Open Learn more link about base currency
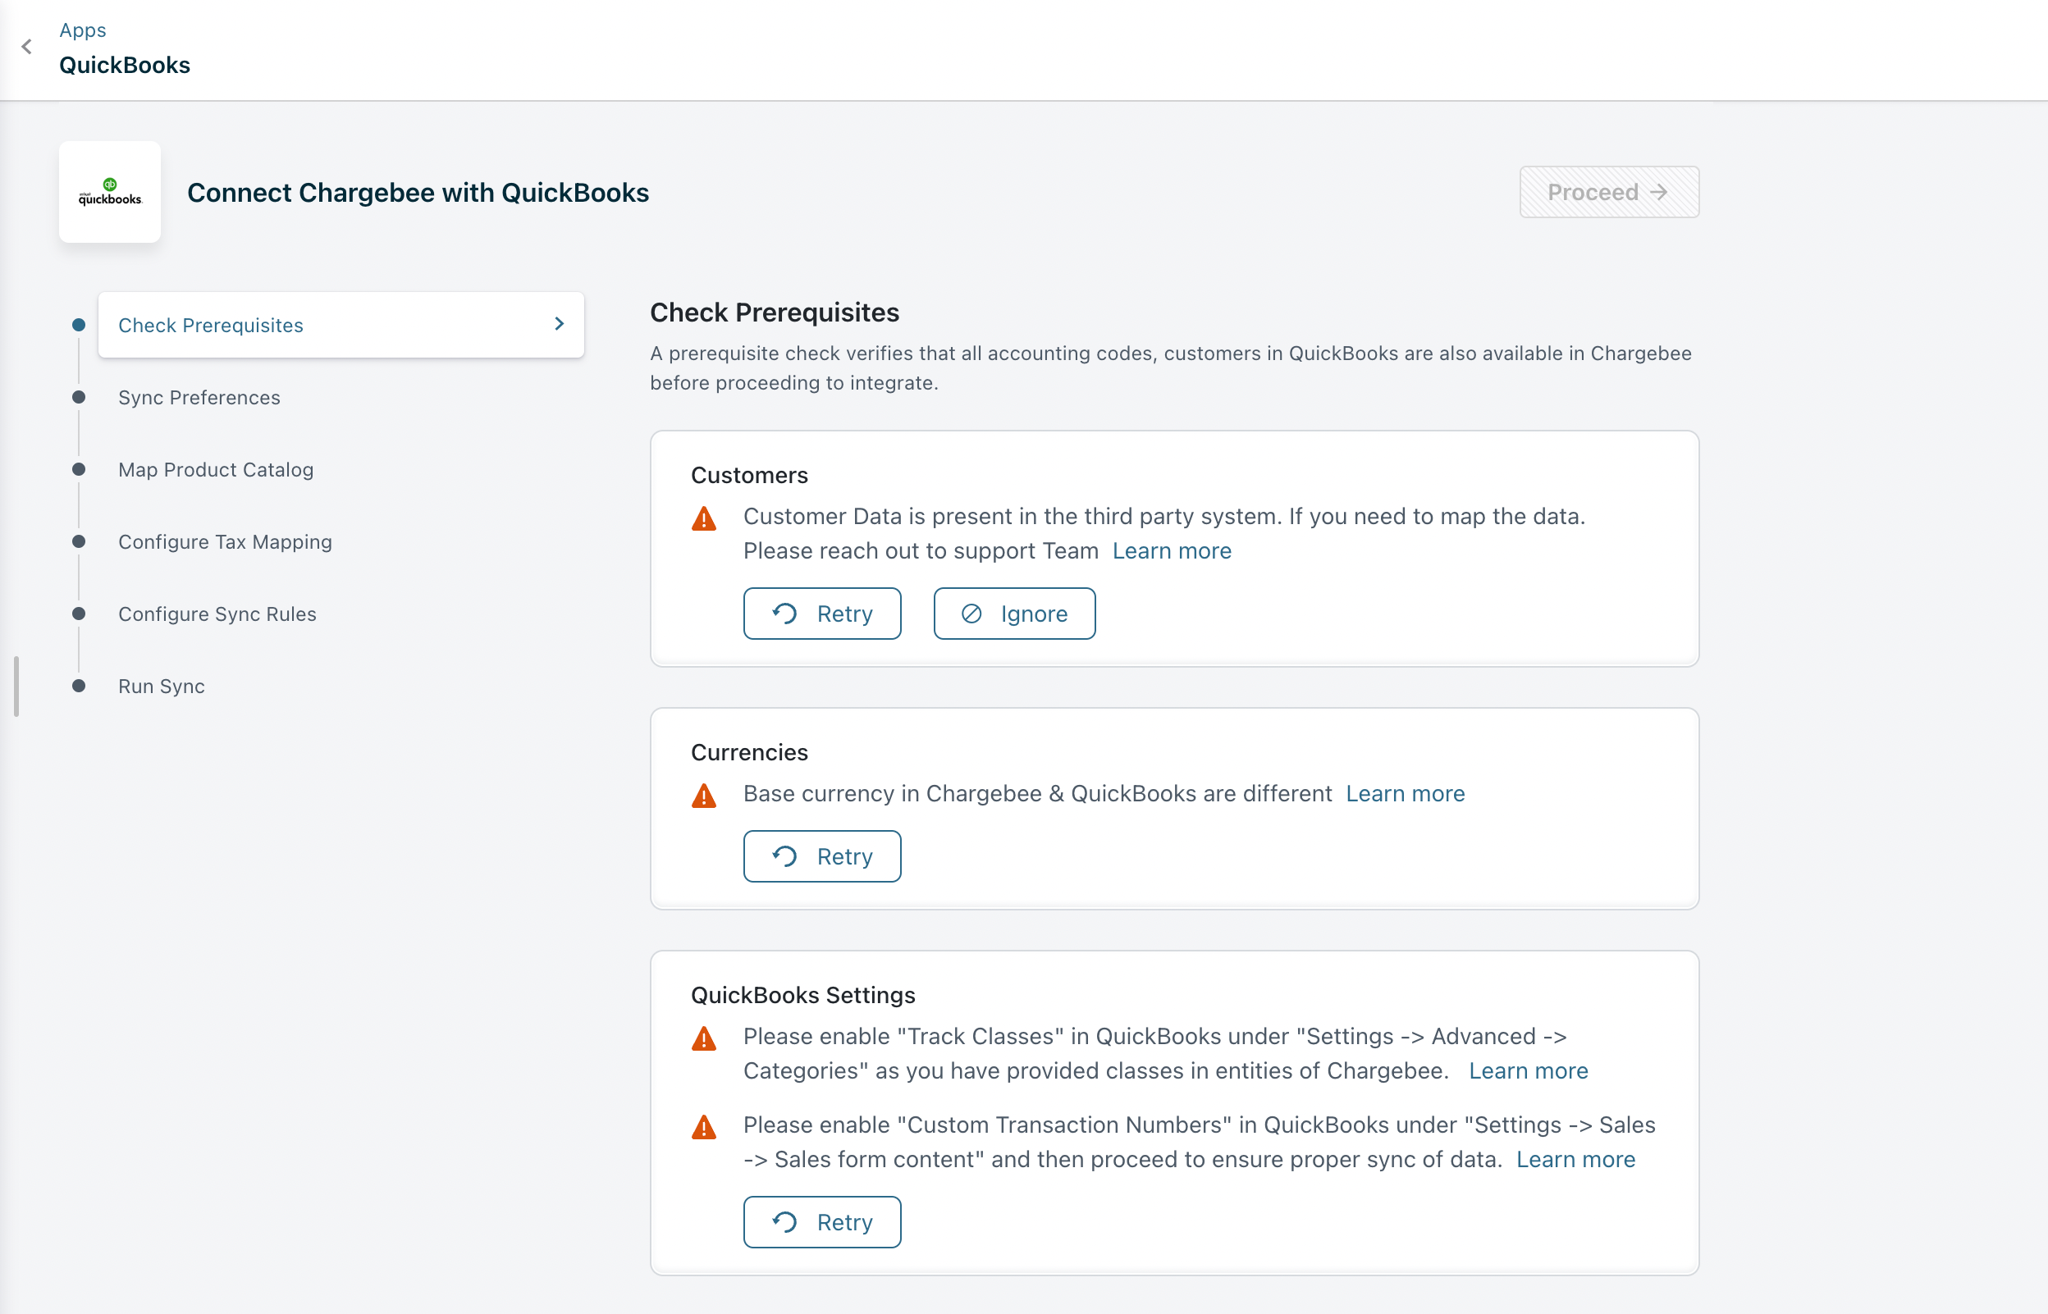 click(1405, 793)
